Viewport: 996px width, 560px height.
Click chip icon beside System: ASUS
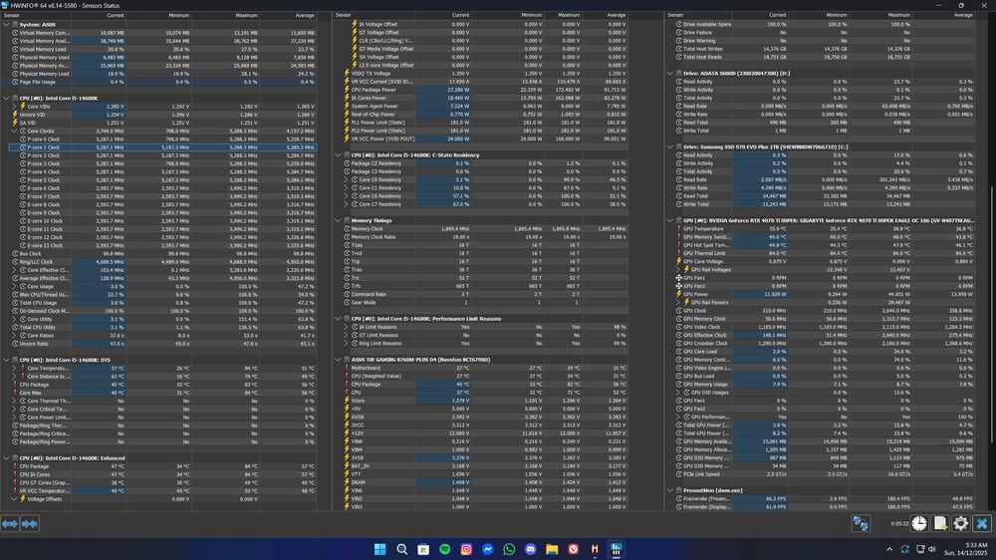(15, 24)
